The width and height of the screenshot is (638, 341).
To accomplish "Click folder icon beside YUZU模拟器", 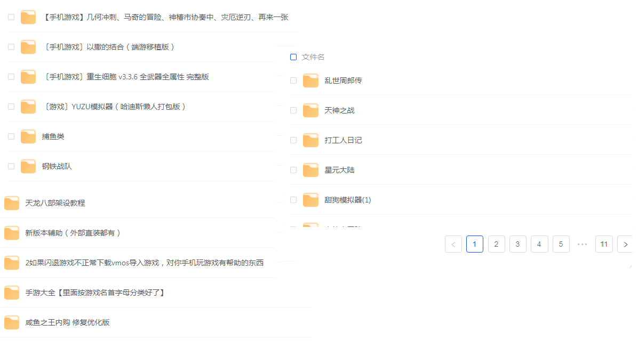I will coord(28,107).
